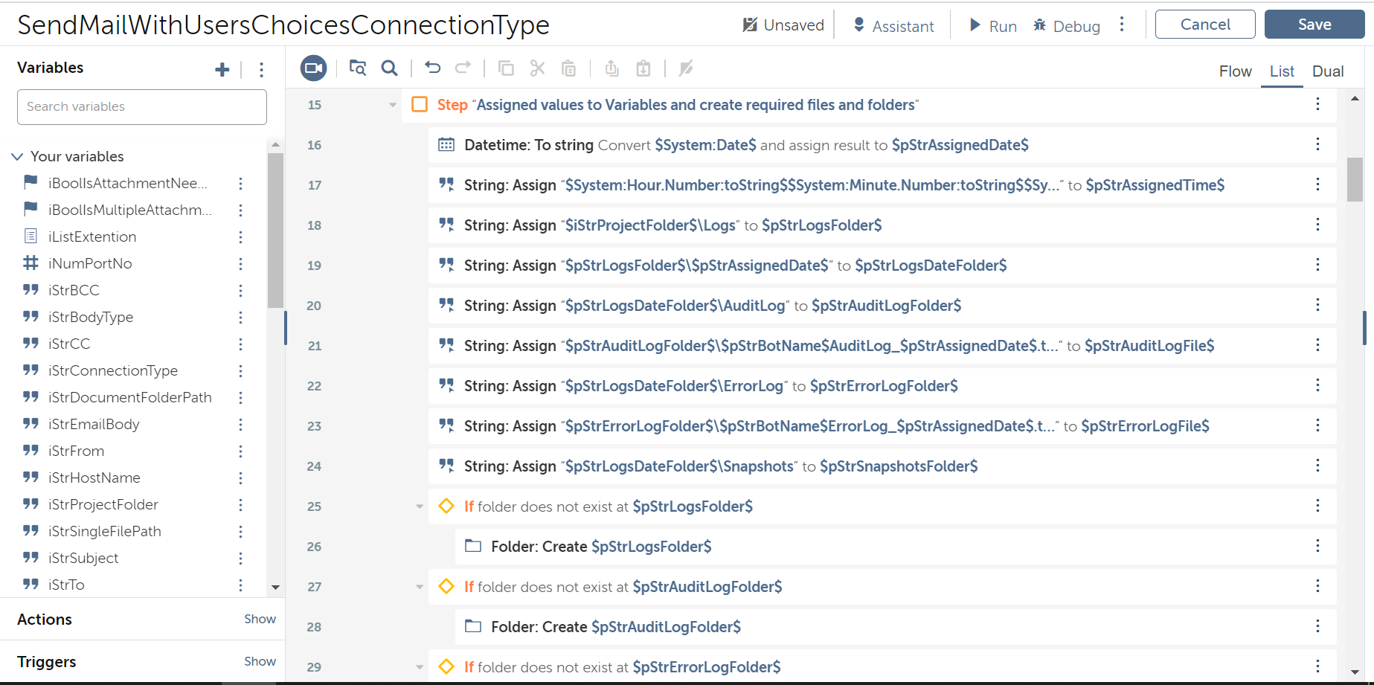Click the Cut scissors icon
Viewport: 1374px width, 685px height.
point(537,68)
